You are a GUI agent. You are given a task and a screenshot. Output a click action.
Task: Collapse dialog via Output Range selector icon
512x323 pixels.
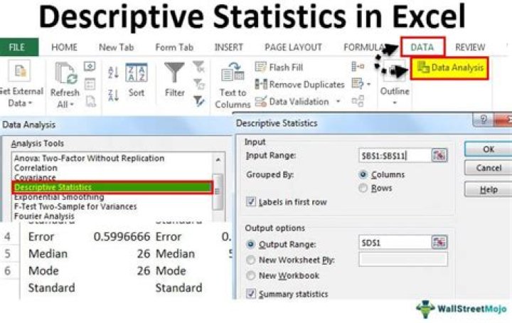439,242
